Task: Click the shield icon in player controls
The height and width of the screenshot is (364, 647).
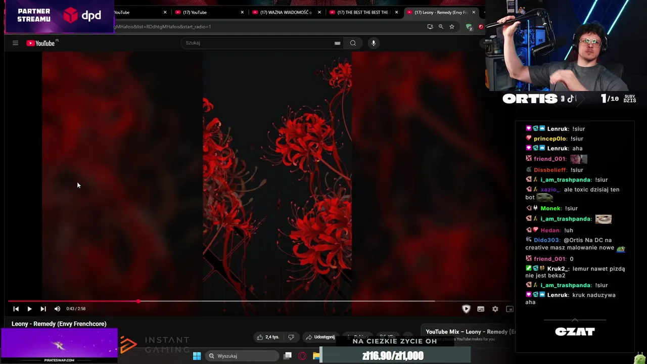Action: coord(466,309)
